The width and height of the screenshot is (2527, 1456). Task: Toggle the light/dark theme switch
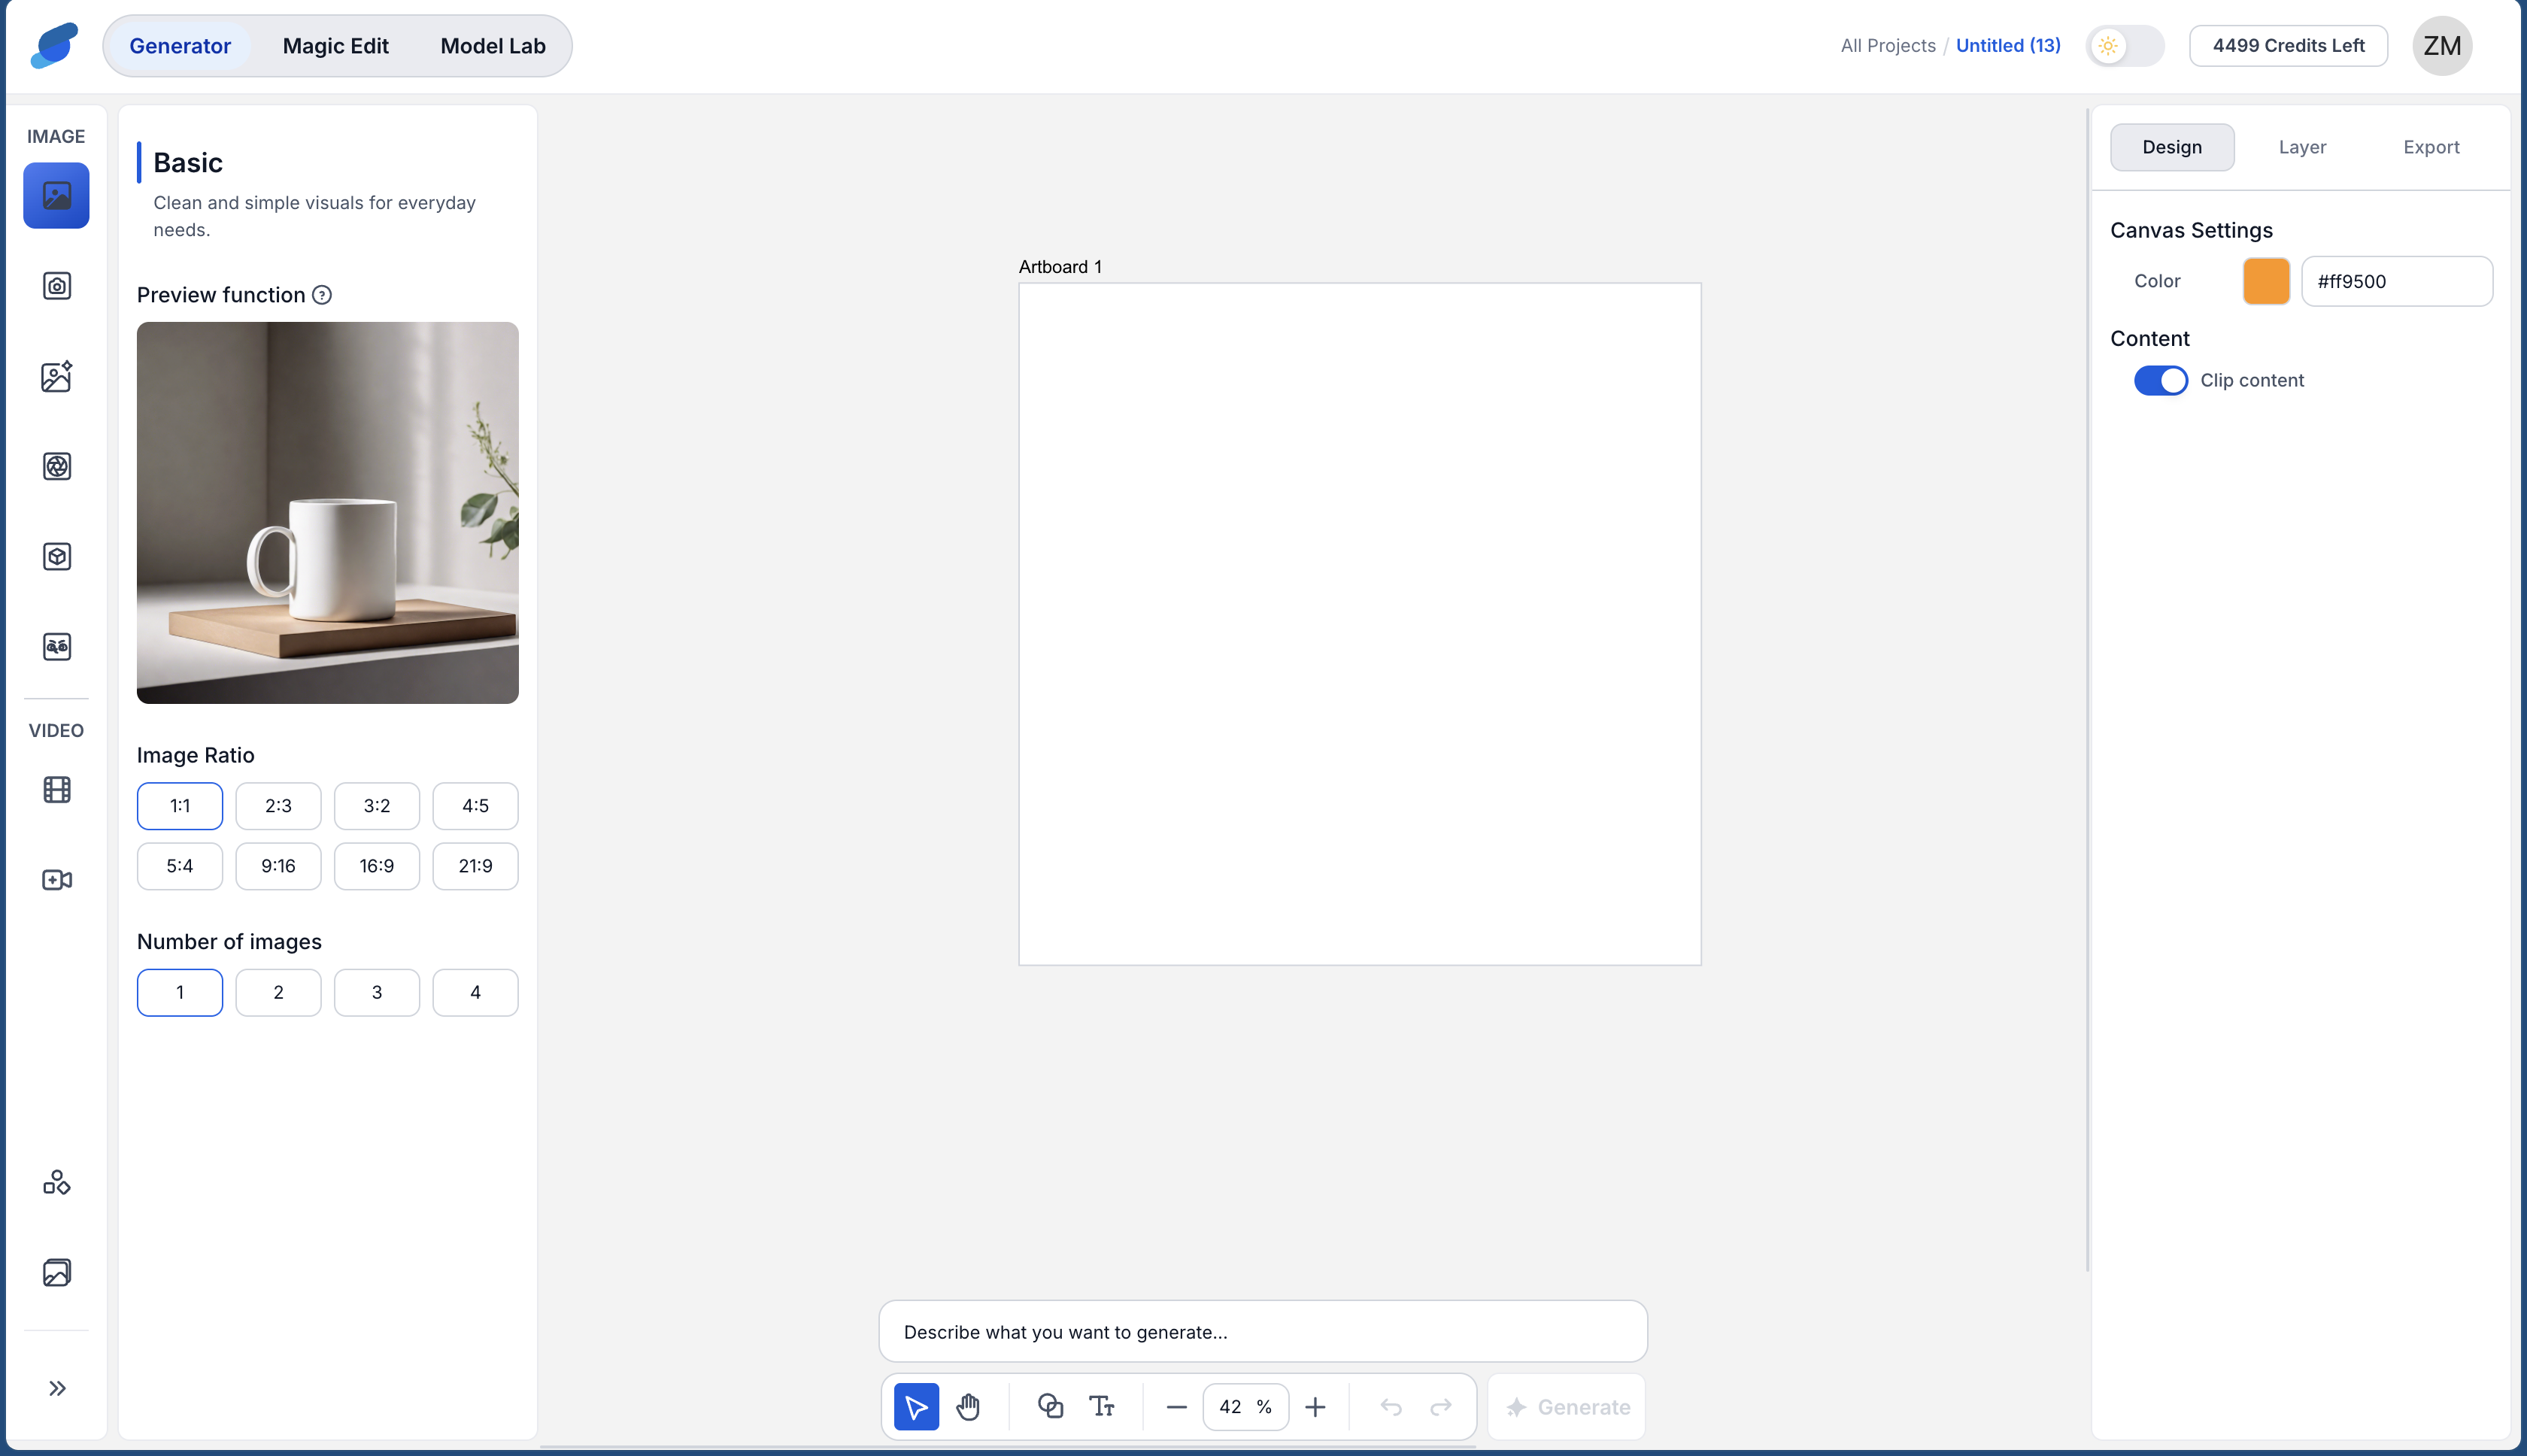point(2125,46)
